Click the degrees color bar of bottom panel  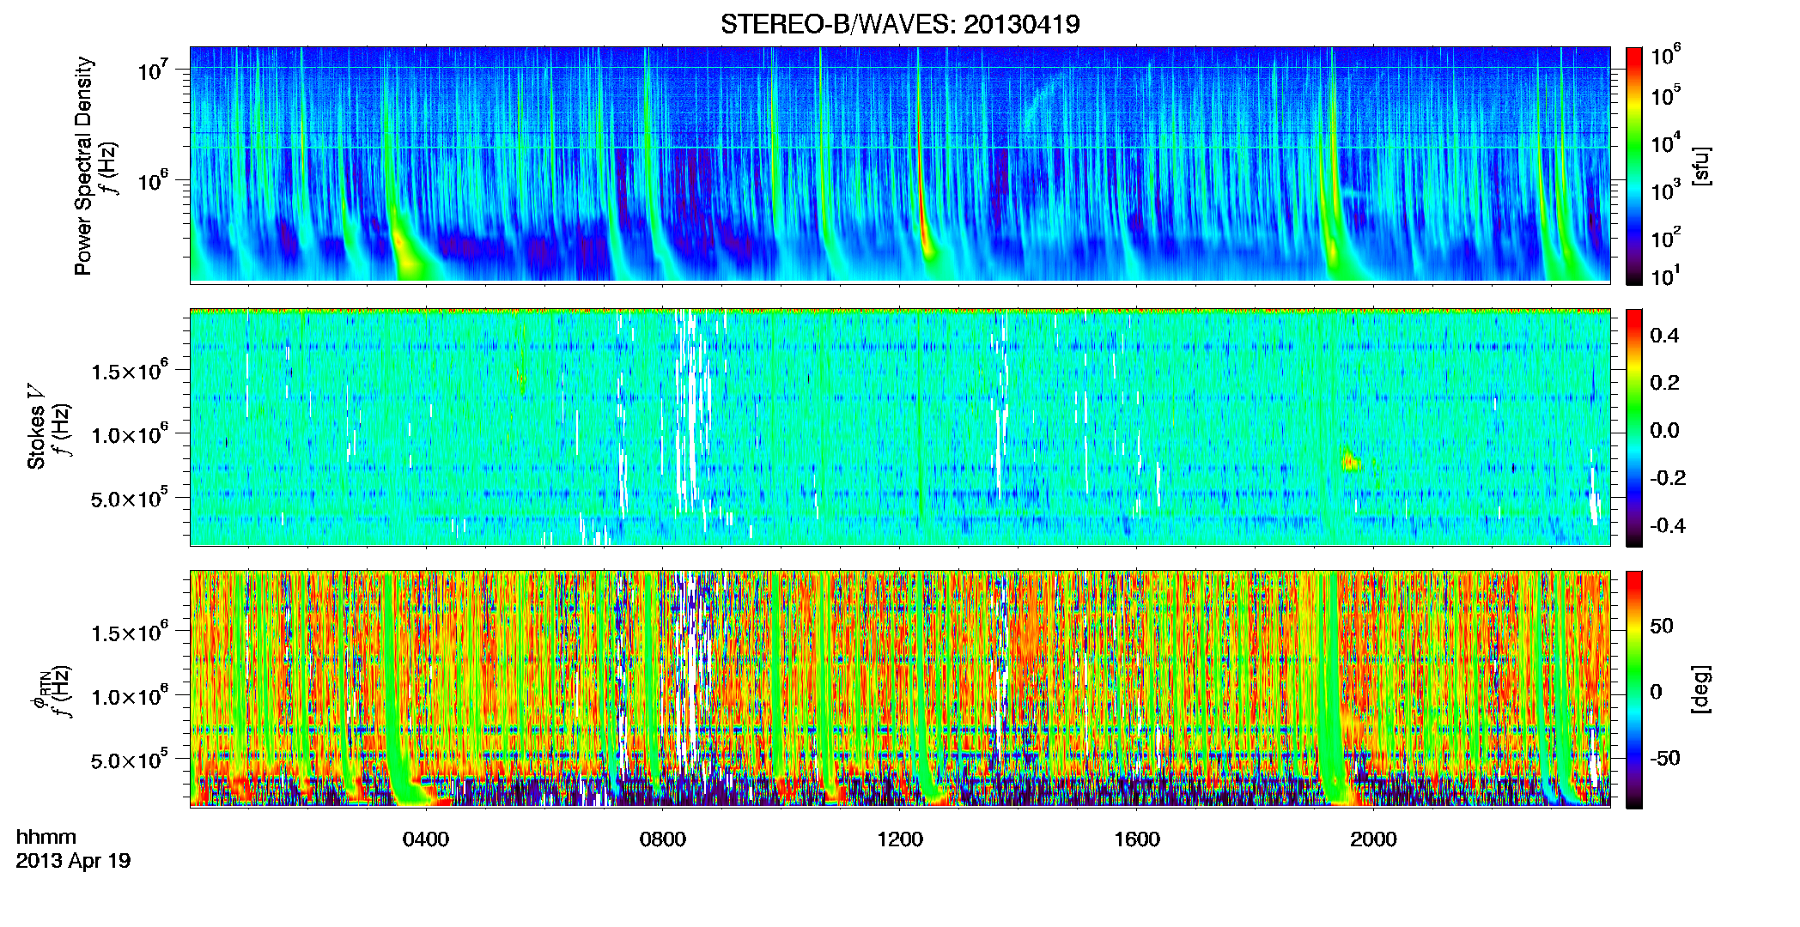pyautogui.click(x=1634, y=689)
